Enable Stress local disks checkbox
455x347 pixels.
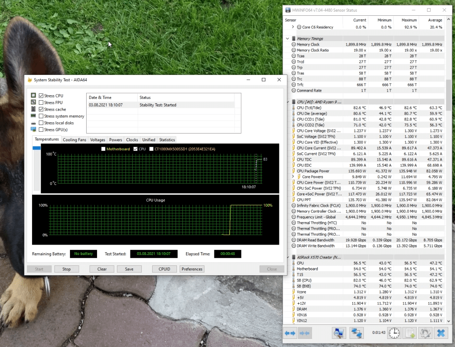41,123
